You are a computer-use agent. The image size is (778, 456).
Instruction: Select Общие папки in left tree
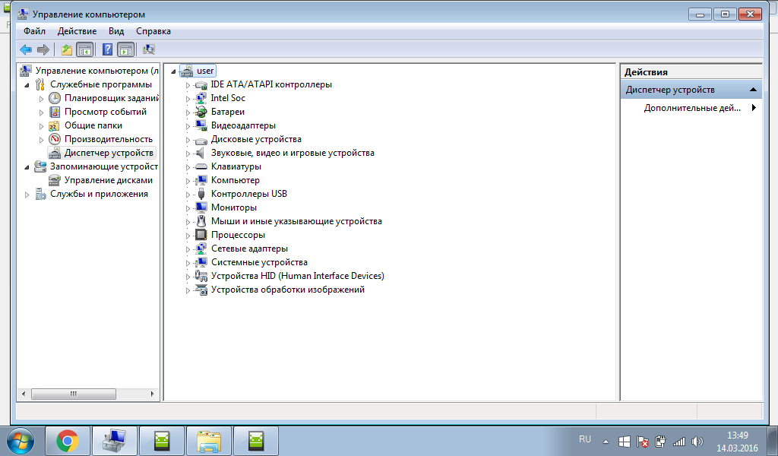(93, 125)
